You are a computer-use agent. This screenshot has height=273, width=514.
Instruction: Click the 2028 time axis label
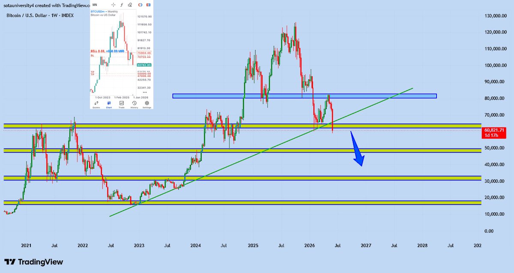tap(422, 246)
